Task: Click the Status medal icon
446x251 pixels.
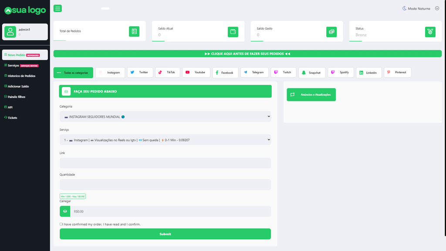Action: [x=430, y=31]
